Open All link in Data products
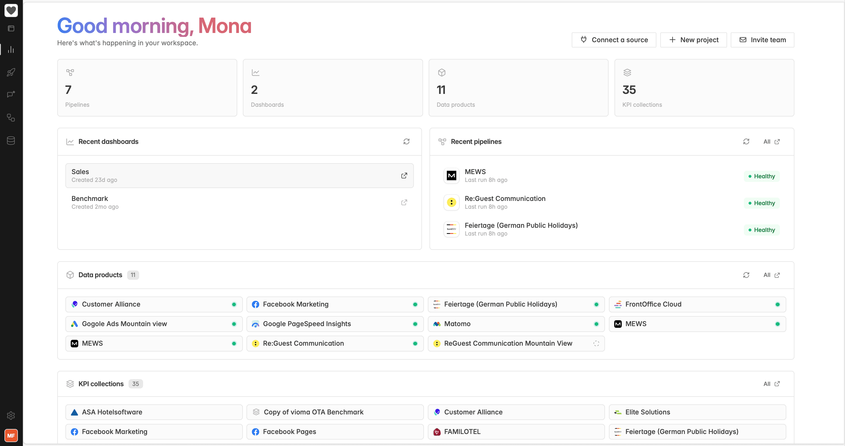 [x=772, y=275]
